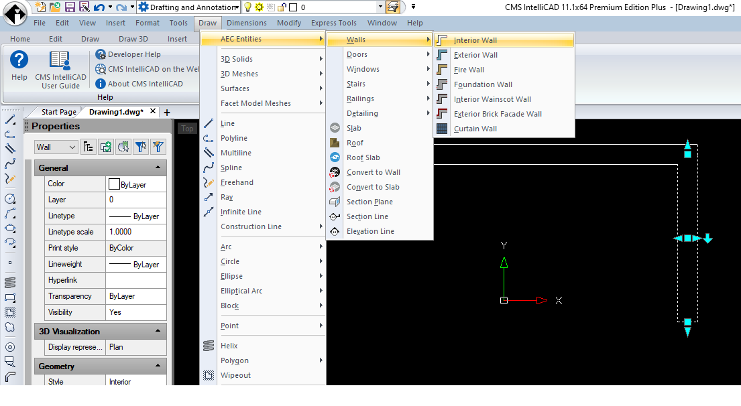This screenshot has height=406, width=741.
Task: Click the Visibility Yes value
Action: [136, 312]
